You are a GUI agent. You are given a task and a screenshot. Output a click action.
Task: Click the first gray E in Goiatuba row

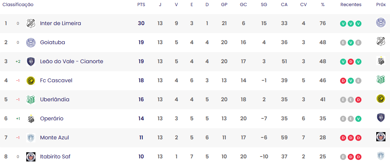343,43
